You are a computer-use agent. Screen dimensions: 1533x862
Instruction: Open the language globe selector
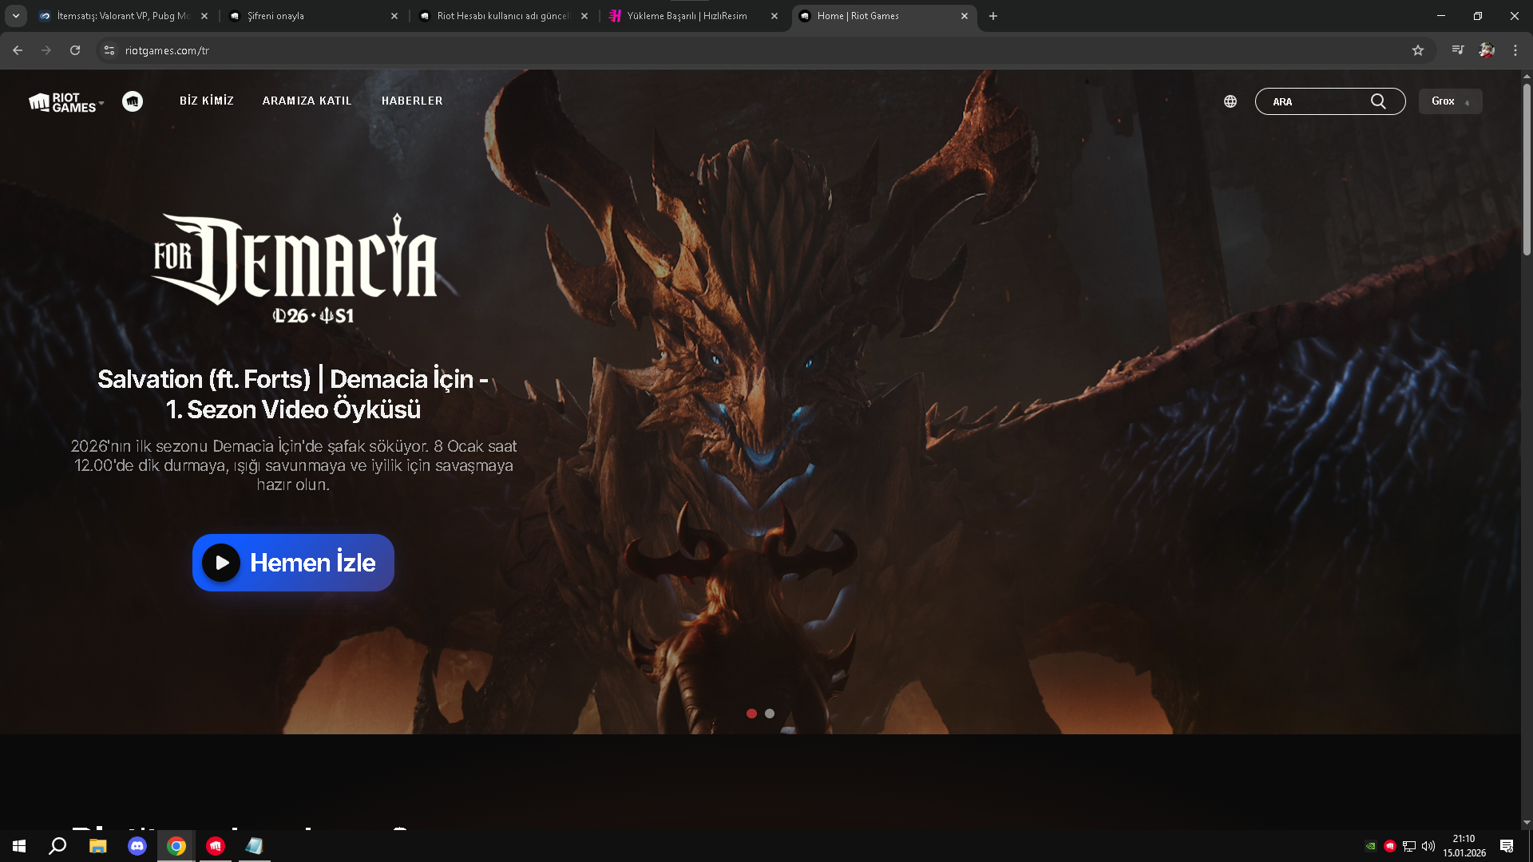(x=1230, y=101)
